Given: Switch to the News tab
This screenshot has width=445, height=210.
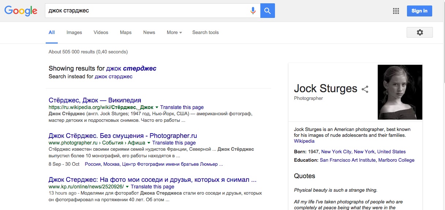Looking at the screenshot, I should click(x=149, y=32).
